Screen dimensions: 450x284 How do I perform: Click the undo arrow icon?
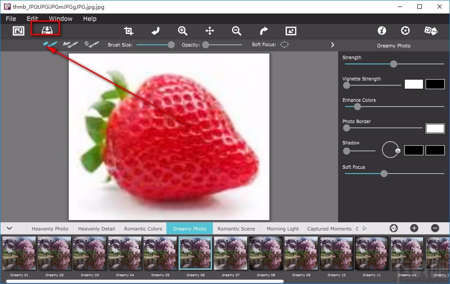(155, 30)
